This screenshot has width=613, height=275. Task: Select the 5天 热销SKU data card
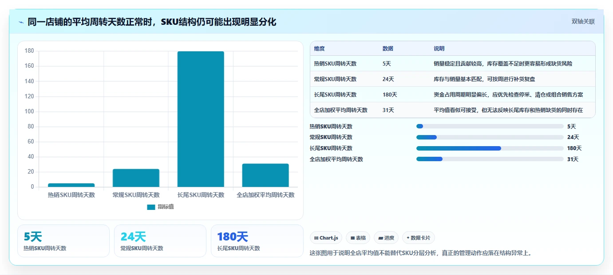coord(63,241)
